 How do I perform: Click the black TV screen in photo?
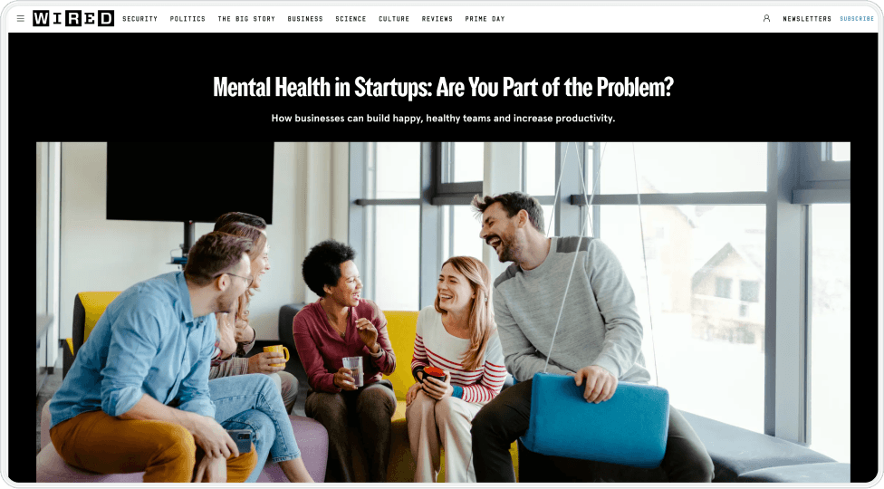pos(190,181)
